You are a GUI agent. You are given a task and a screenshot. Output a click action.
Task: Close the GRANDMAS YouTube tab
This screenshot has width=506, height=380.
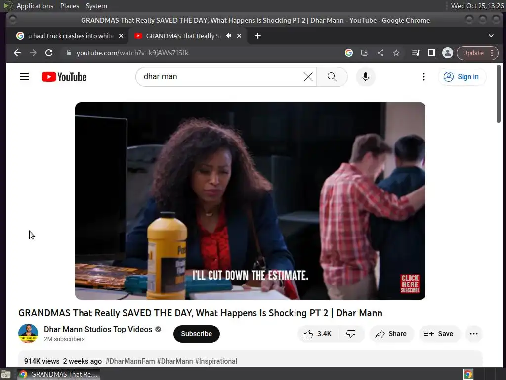239,36
